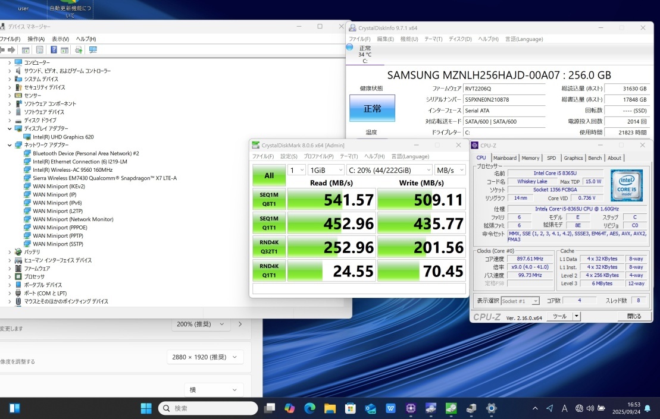
Task: Select the Intel(R) UHD Graphics 620 device
Action: click(x=63, y=137)
